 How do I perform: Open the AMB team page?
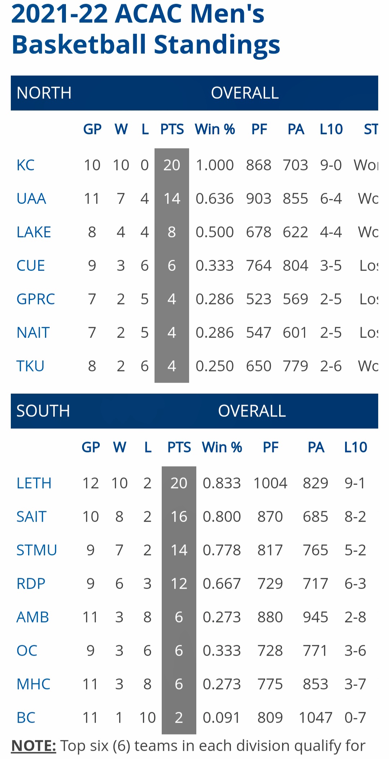tap(33, 617)
